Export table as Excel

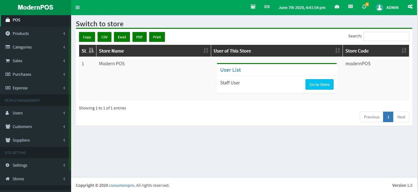pos(122,37)
